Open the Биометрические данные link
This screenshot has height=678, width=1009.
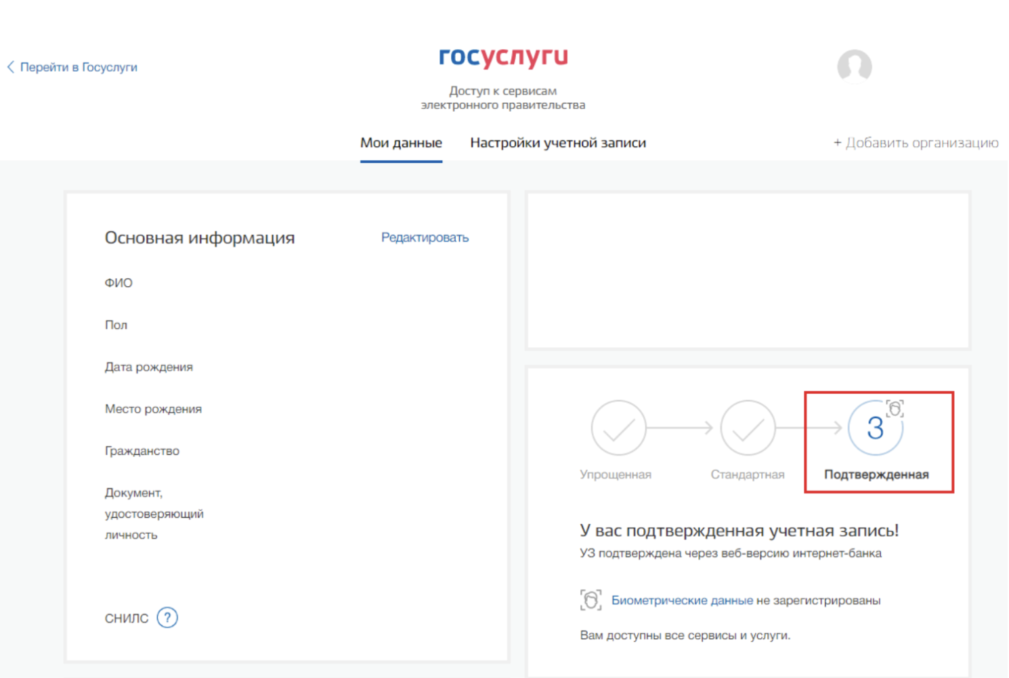pyautogui.click(x=682, y=600)
